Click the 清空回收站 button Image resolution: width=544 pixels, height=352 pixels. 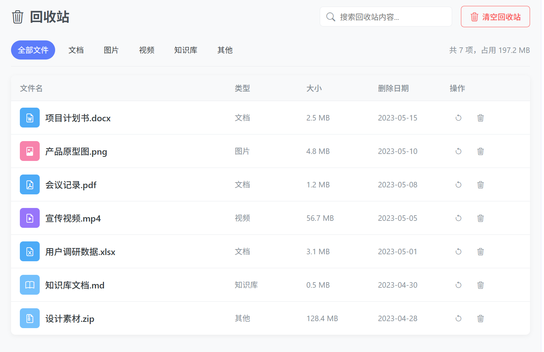[495, 17]
